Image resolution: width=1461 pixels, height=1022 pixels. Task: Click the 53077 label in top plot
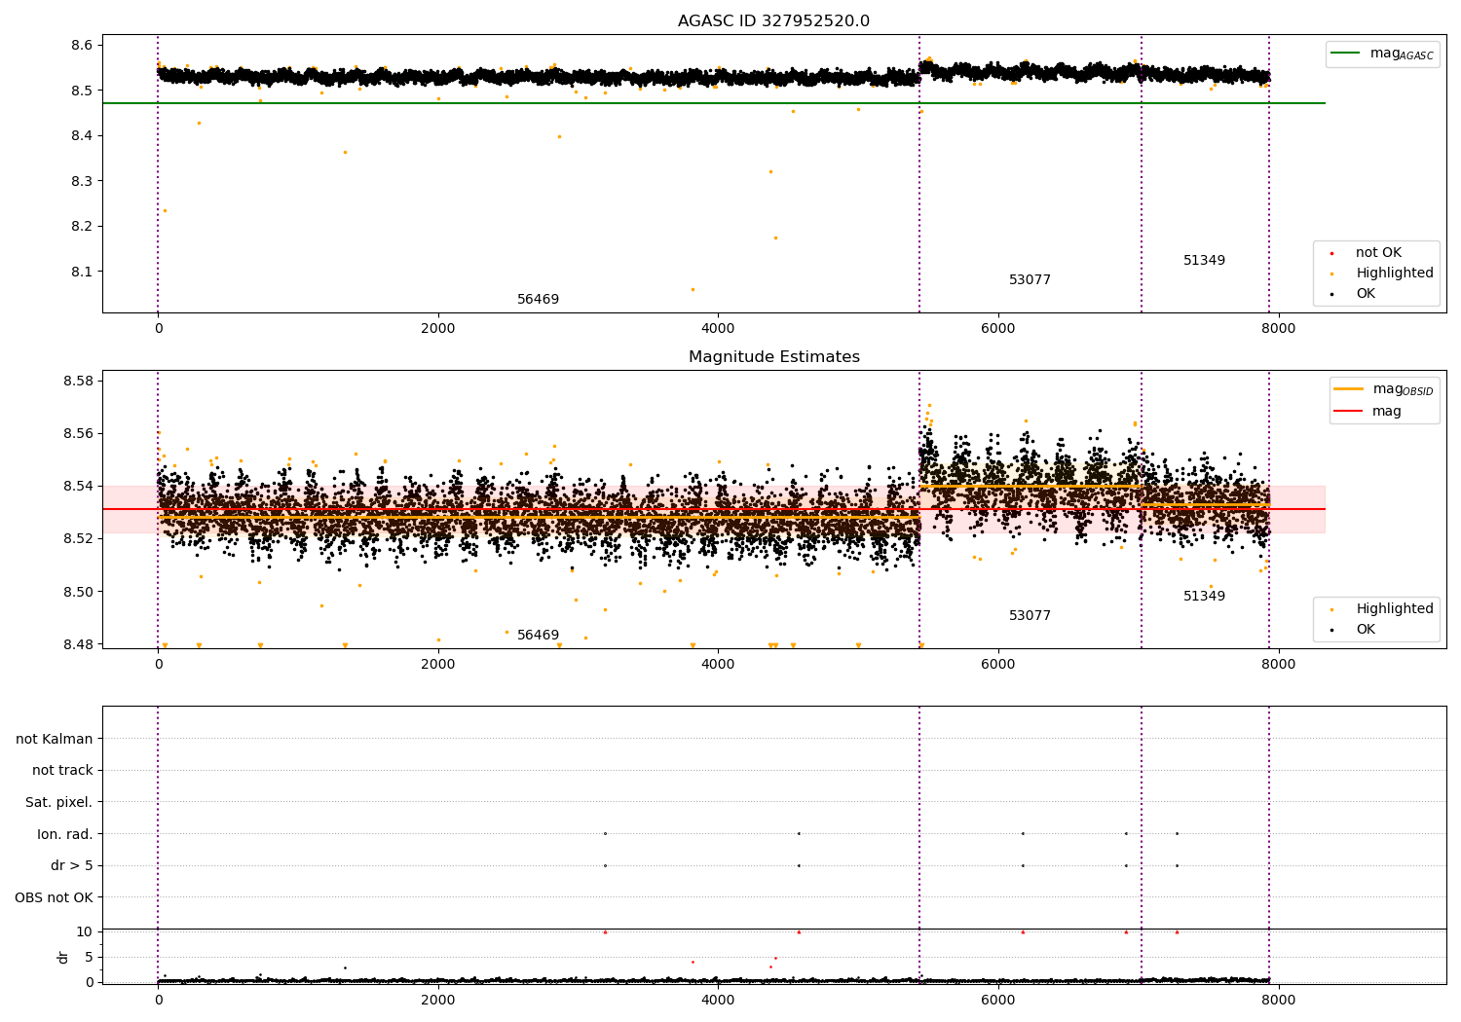click(1030, 280)
